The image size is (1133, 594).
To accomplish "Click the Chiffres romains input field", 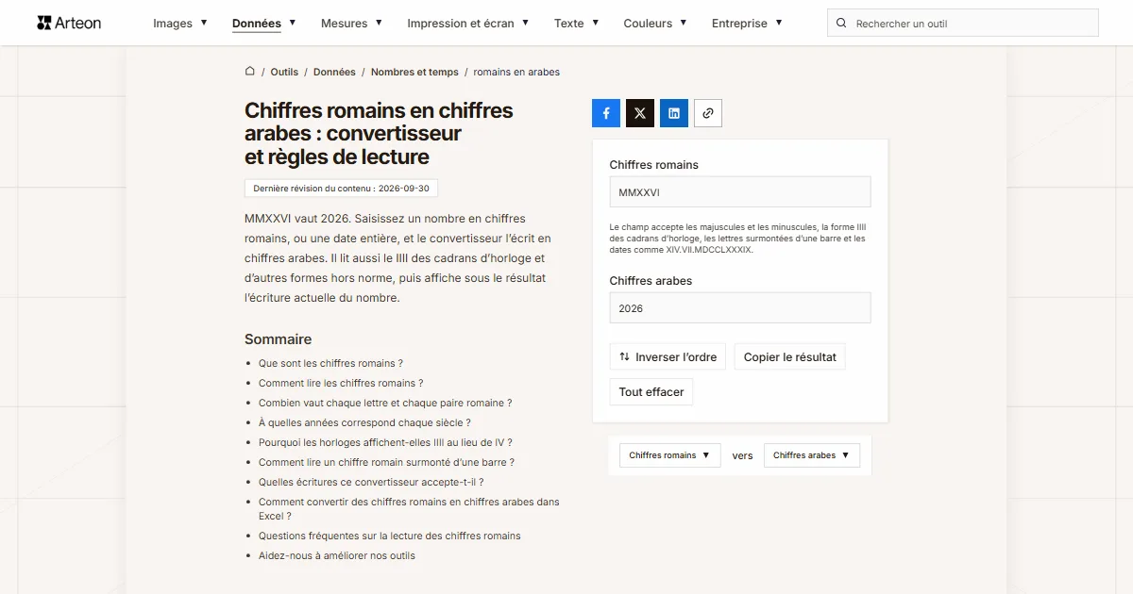I will point(740,192).
